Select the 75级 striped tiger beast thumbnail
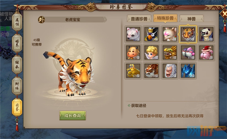This screenshot has height=139, width=227. coord(151,71)
